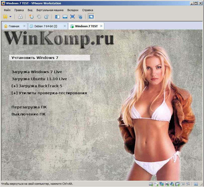Click the Unity mode toolbar icon
This screenshot has width=204, height=187.
80,17
